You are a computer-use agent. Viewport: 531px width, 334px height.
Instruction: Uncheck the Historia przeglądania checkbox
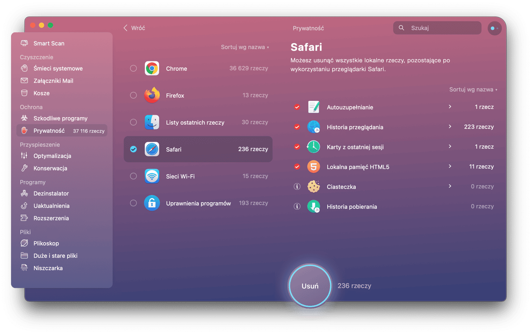tap(297, 127)
